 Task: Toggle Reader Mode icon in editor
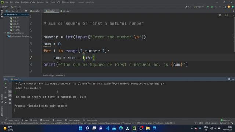click(220, 15)
